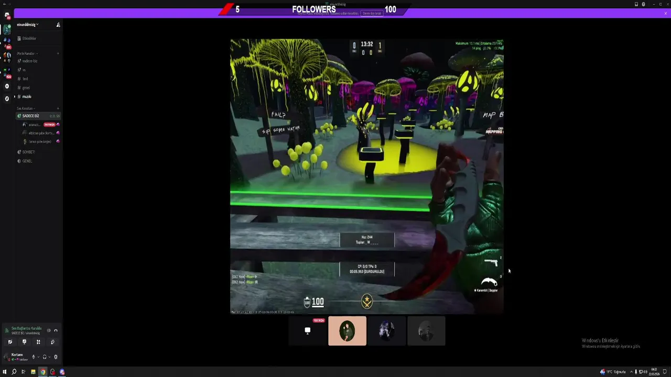Image resolution: width=671 pixels, height=377 pixels.
Task: Toggle microphone mute in user panel
Action: [x=34, y=357]
